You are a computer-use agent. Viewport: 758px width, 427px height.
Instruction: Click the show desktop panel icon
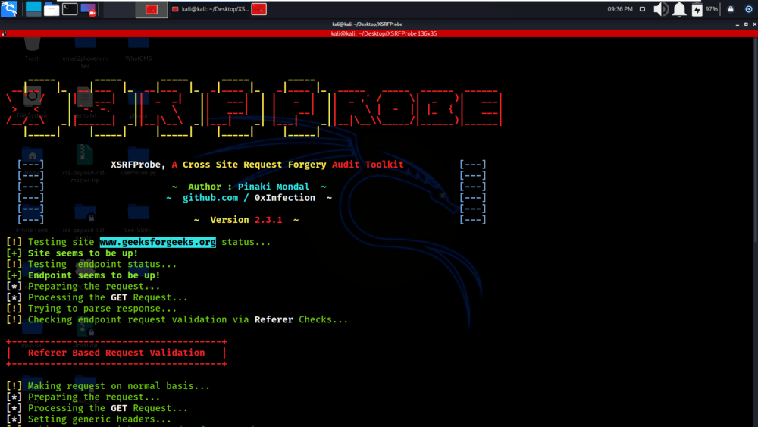(33, 8)
